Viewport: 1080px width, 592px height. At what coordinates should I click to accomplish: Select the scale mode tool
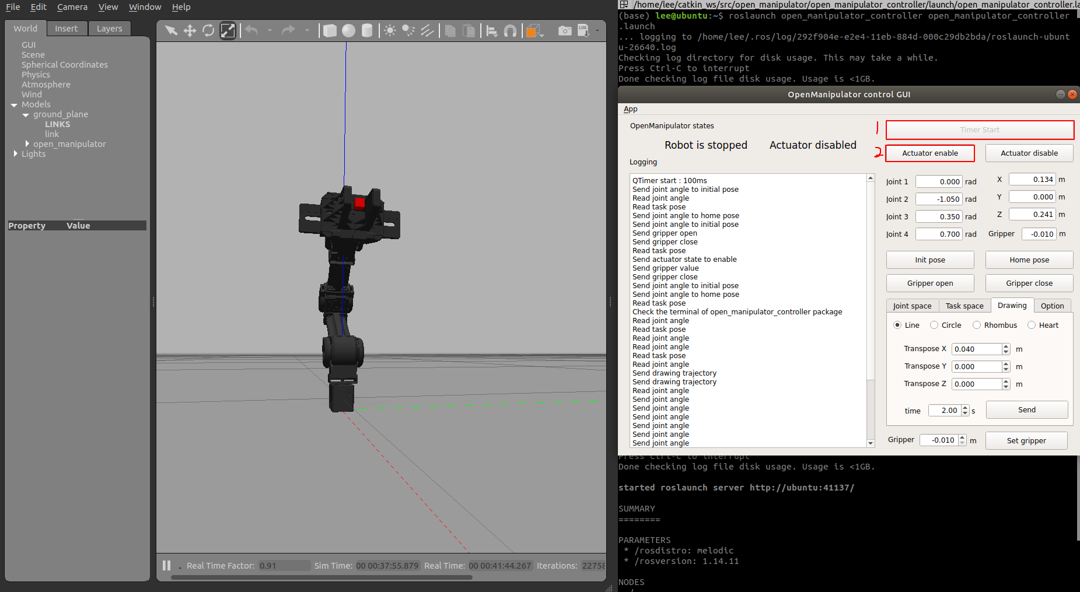228,30
